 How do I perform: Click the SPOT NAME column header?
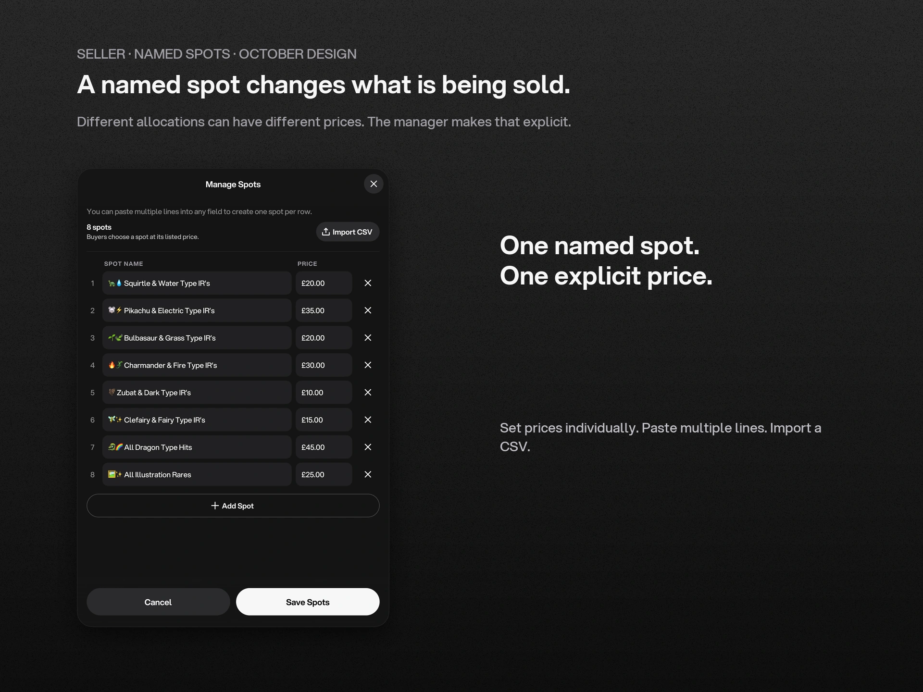(124, 264)
